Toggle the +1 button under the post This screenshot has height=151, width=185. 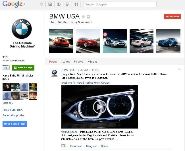pos(64,146)
